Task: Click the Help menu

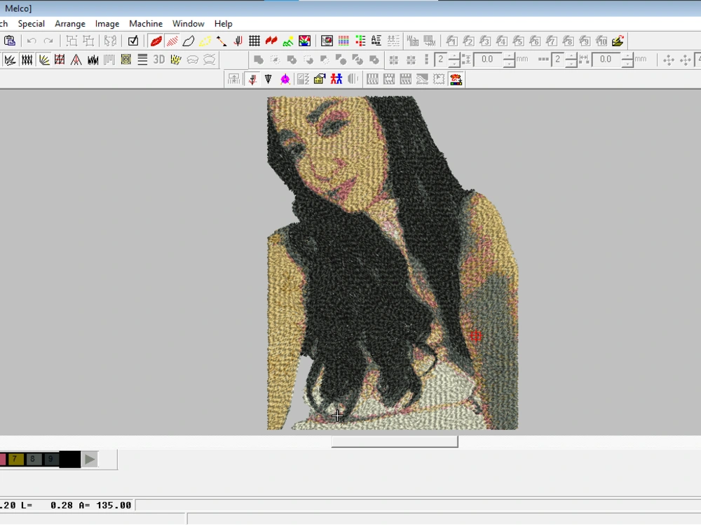Action: [223, 24]
